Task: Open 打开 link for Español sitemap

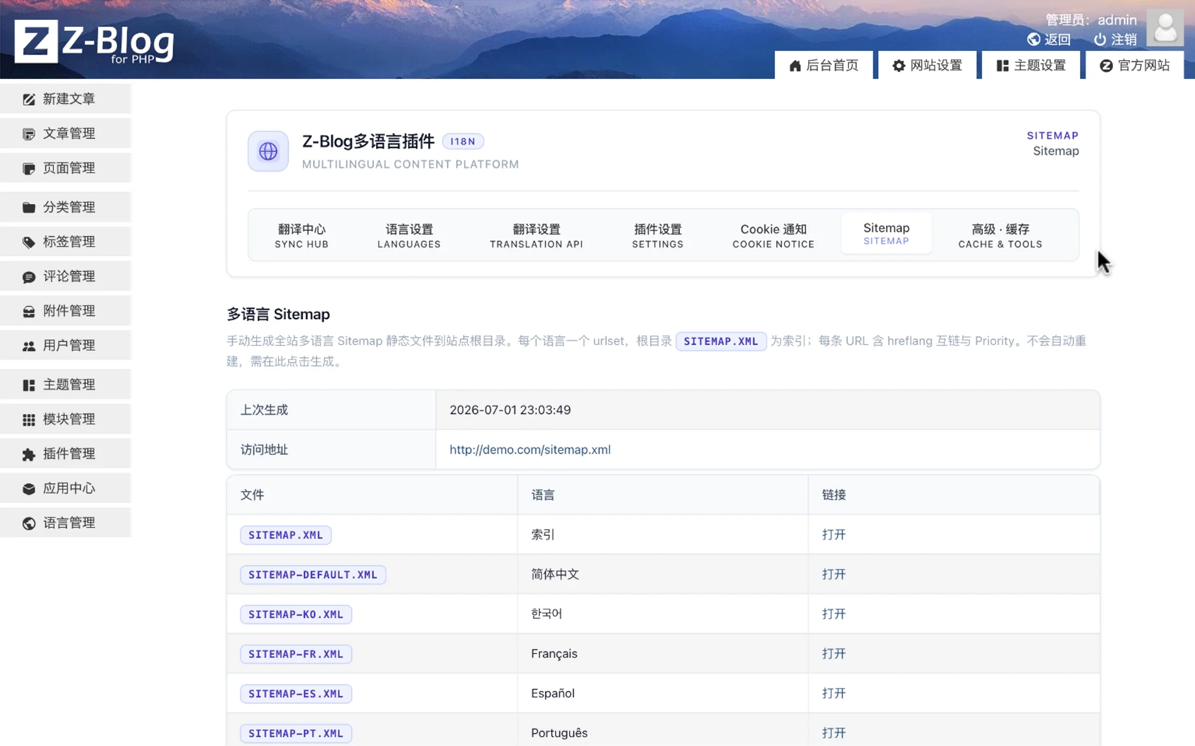Action: coord(833,693)
